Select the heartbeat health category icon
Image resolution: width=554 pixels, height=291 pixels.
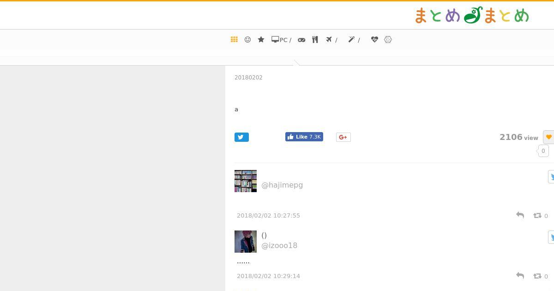(x=374, y=40)
